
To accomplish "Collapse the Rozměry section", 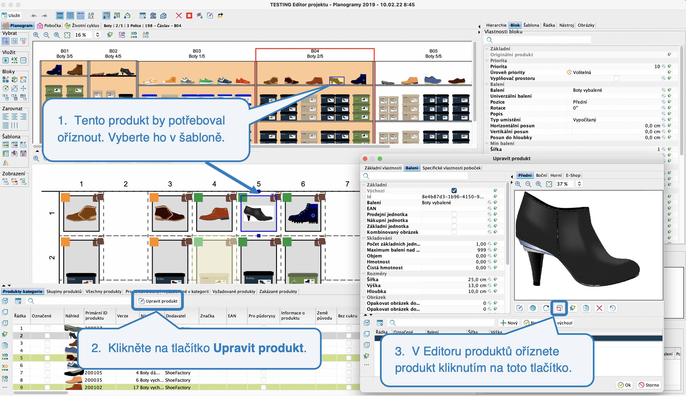I will tap(364, 273).
